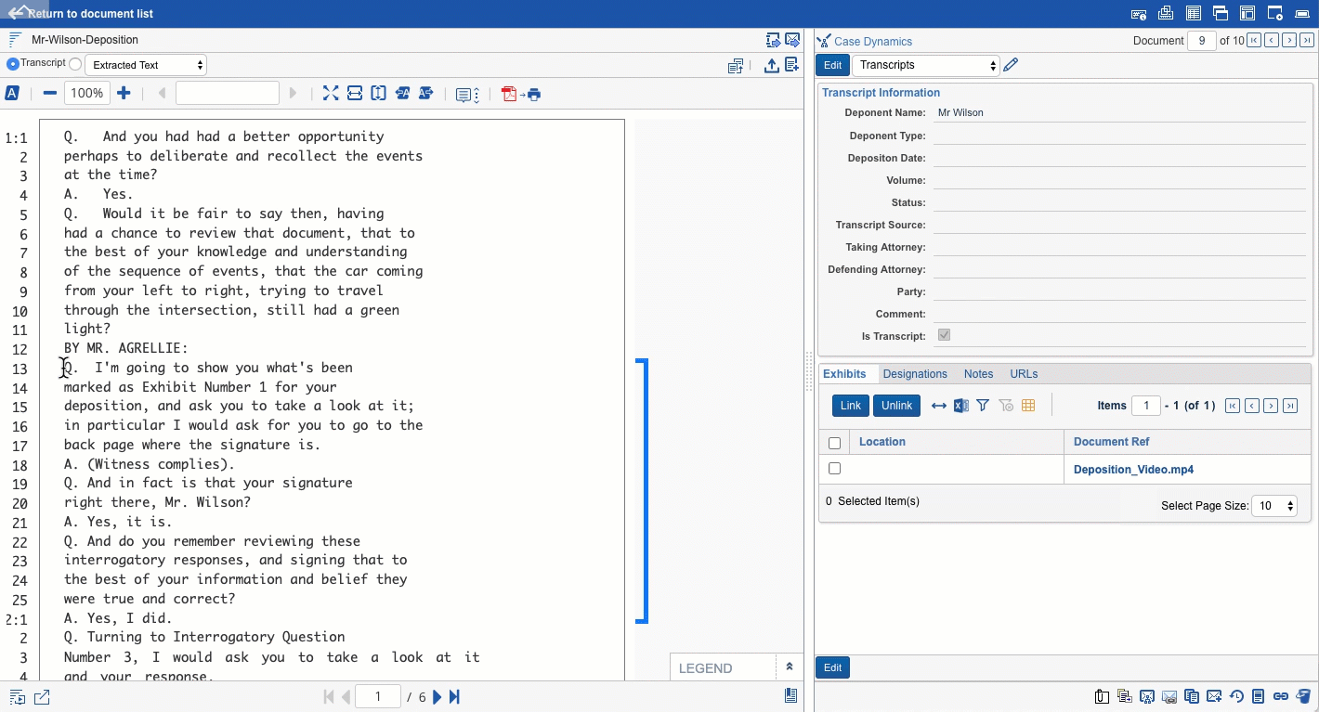Click the Deponent Name value Mr Wilson
This screenshot has height=712, width=1319.
(960, 112)
